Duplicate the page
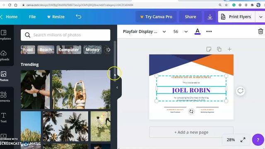 [x=219, y=49]
